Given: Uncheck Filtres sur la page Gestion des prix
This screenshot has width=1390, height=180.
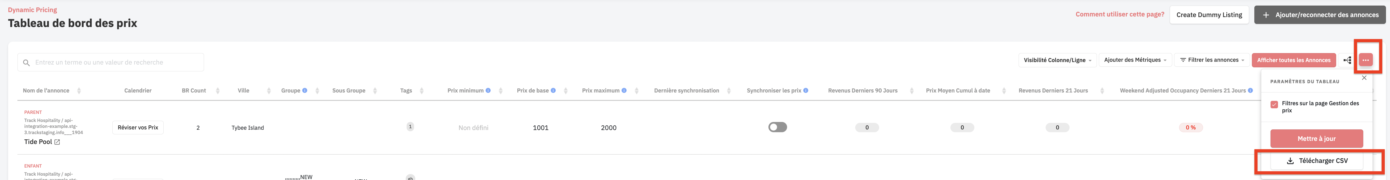Looking at the screenshot, I should coord(1274,104).
